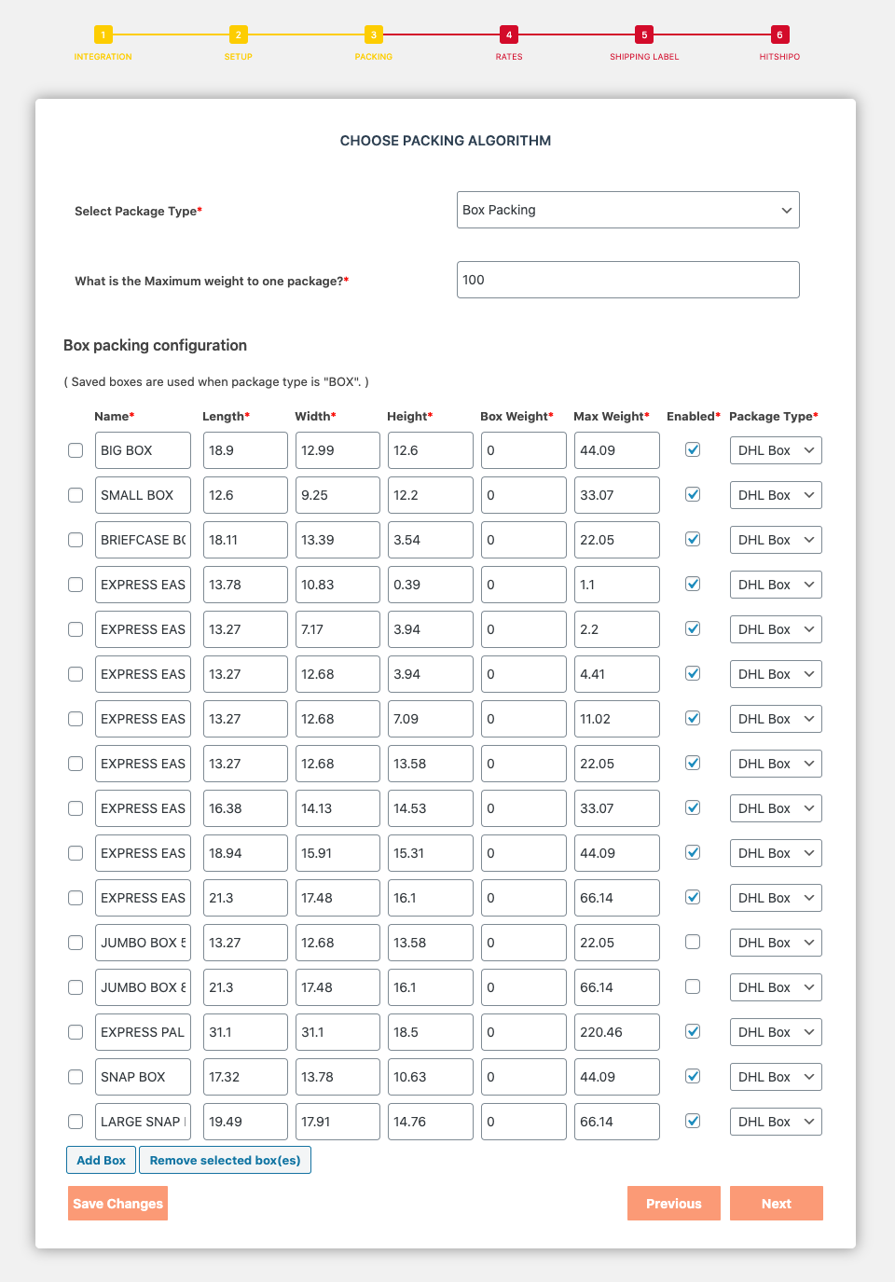Disable the BIG BOX Enabled checkbox

pos(693,449)
